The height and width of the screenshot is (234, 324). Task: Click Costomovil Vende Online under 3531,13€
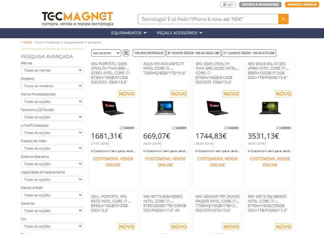(270, 162)
